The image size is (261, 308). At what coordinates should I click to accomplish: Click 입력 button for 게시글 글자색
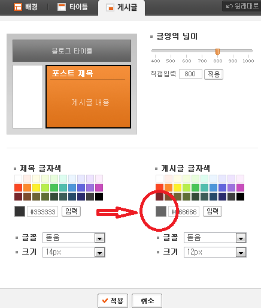[x=213, y=211]
